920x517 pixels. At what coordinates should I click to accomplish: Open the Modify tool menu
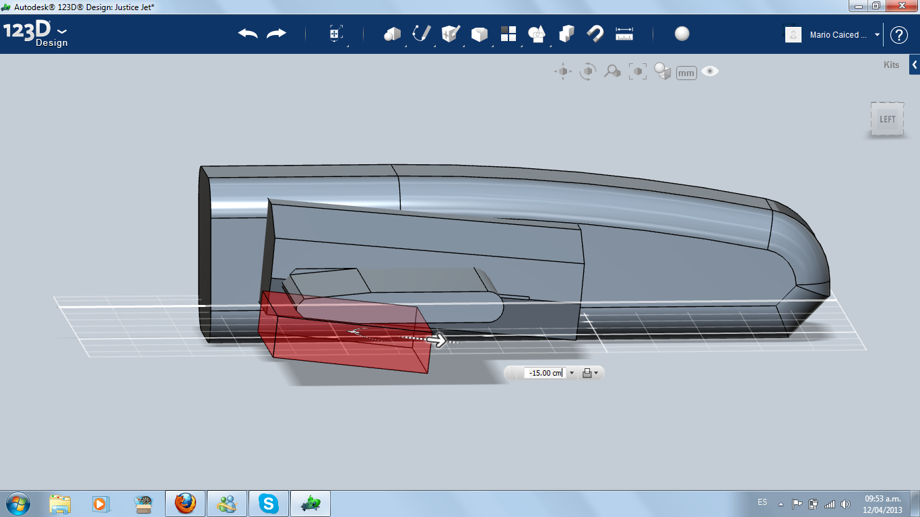click(x=479, y=34)
